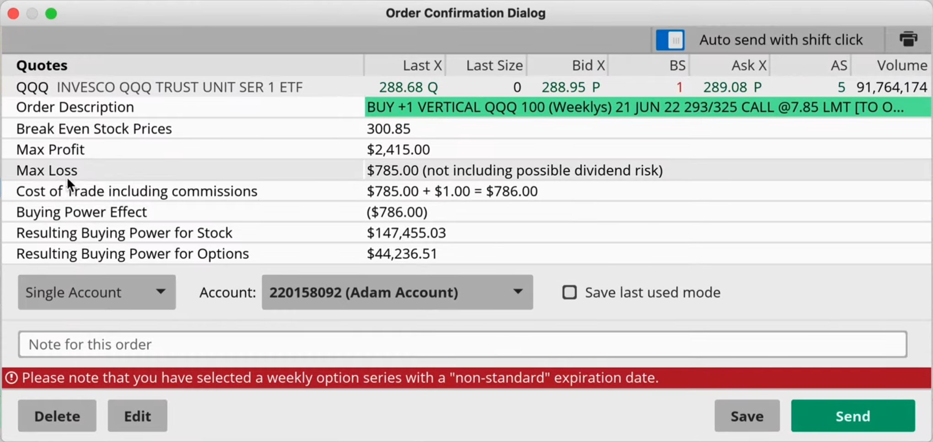933x442 pixels.
Task: Close the Order Confirmation Dialog window
Action: 13,13
